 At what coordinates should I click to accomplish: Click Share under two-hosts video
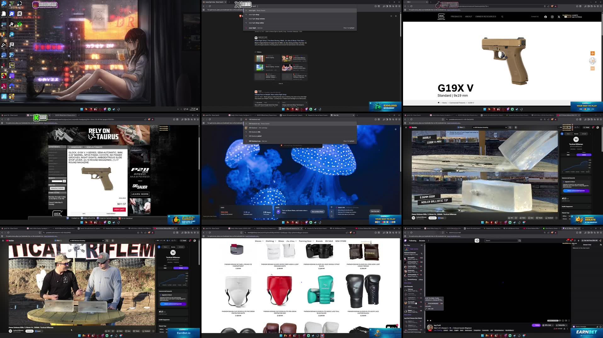coord(120,331)
